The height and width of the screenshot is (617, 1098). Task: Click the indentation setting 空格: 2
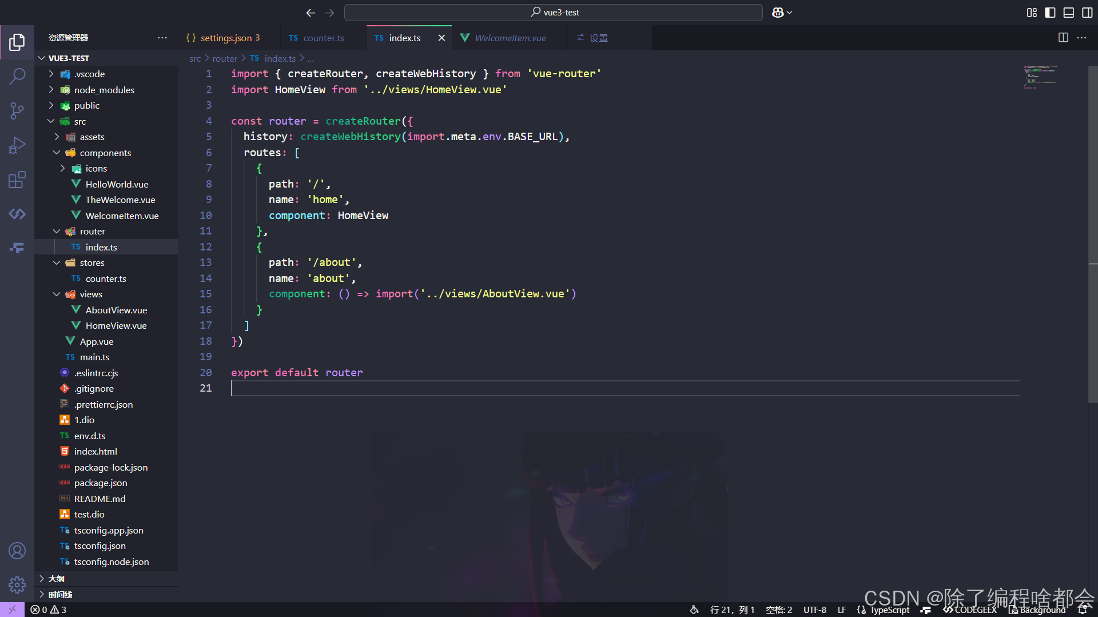click(x=779, y=610)
